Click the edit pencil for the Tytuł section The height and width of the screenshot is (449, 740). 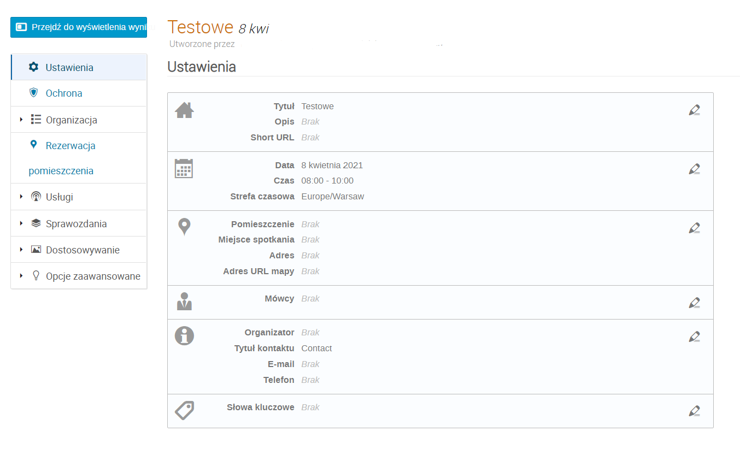pos(694,110)
